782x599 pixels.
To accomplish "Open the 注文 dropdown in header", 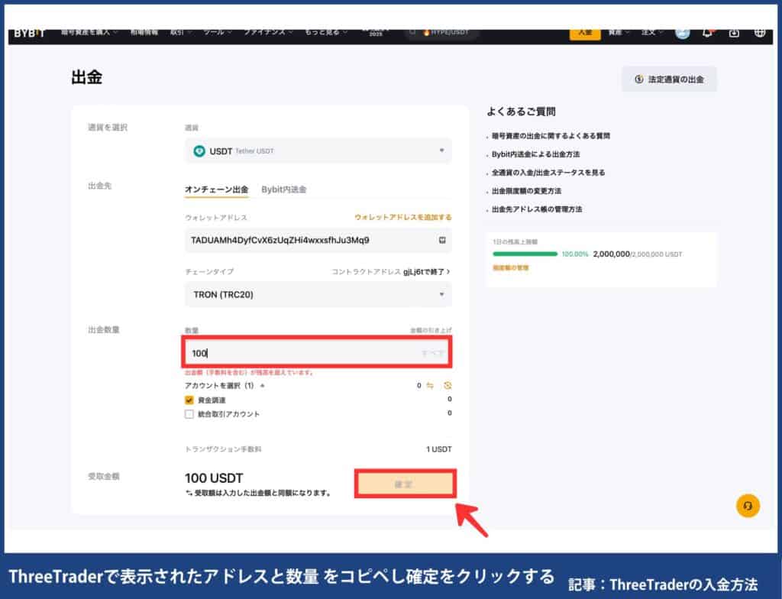I will pos(652,32).
